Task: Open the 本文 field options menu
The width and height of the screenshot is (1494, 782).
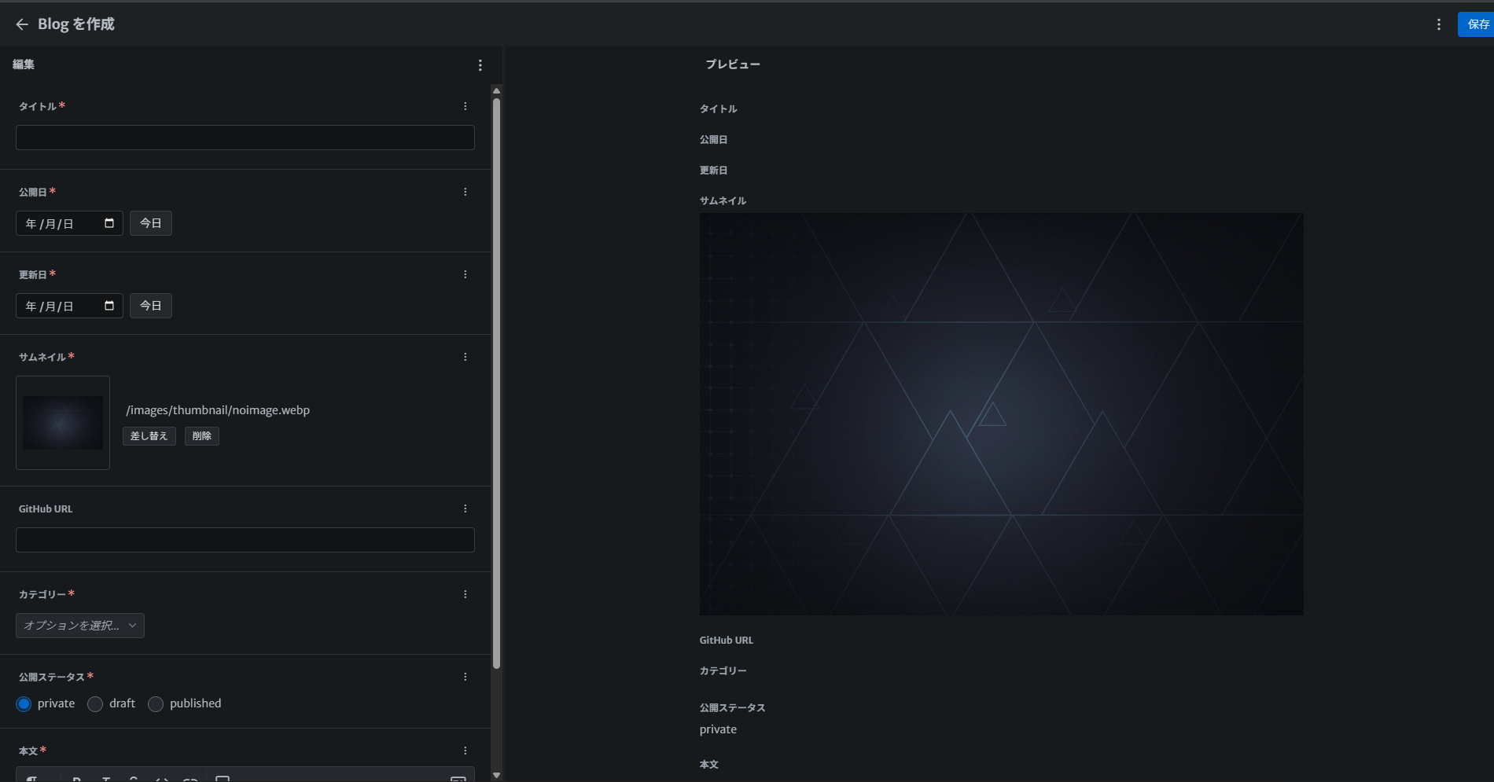Action: point(465,751)
